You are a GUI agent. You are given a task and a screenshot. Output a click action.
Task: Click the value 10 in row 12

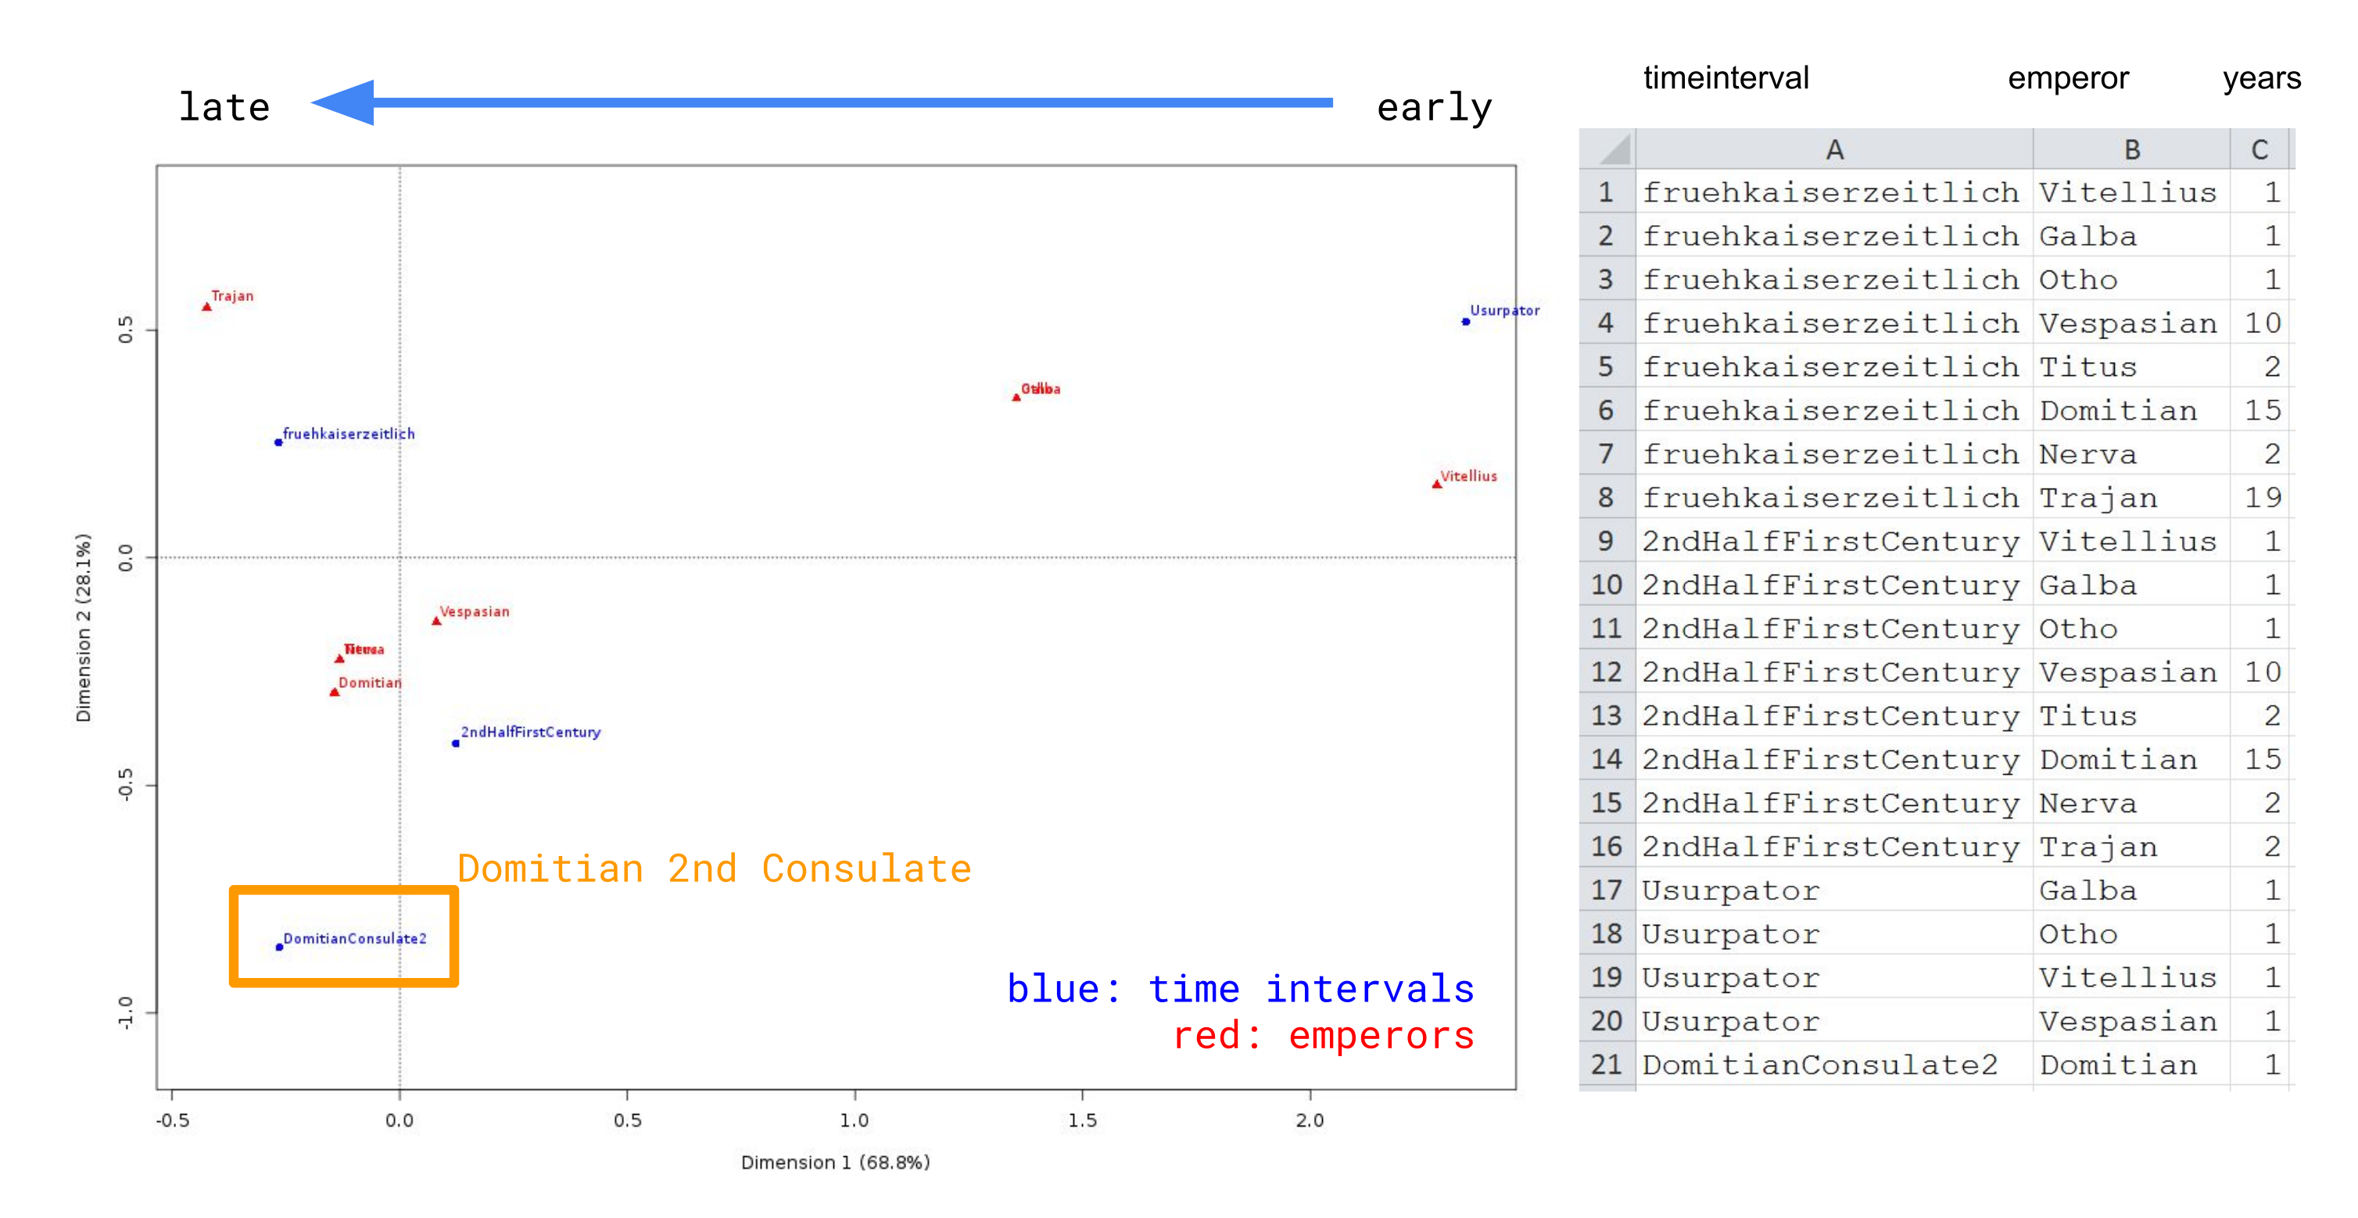tap(2259, 672)
